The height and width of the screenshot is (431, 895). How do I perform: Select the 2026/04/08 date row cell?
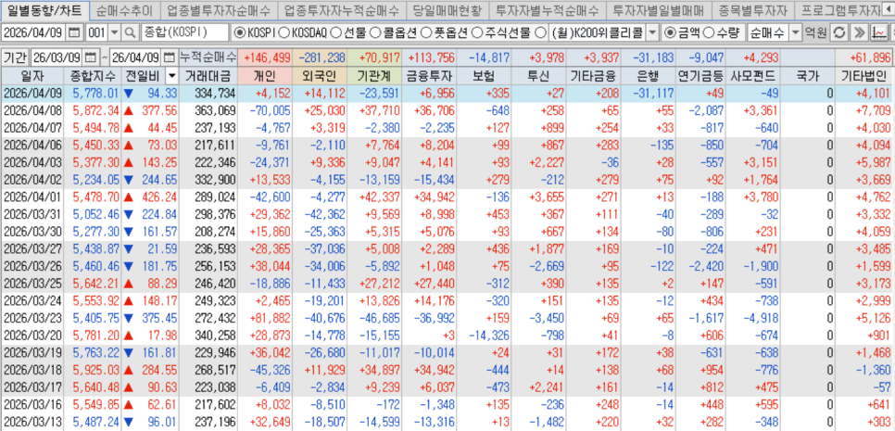[x=32, y=110]
